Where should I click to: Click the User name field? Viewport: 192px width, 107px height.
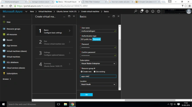(x=98, y=31)
